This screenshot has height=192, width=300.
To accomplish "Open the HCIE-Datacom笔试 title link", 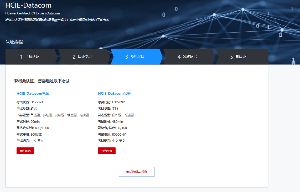I will 33,93.
